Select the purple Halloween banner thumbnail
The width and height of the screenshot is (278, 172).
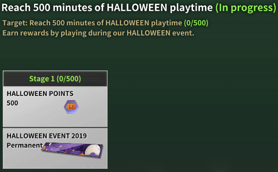pos(72,150)
